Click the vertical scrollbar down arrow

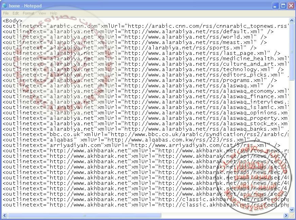tap(292, 210)
